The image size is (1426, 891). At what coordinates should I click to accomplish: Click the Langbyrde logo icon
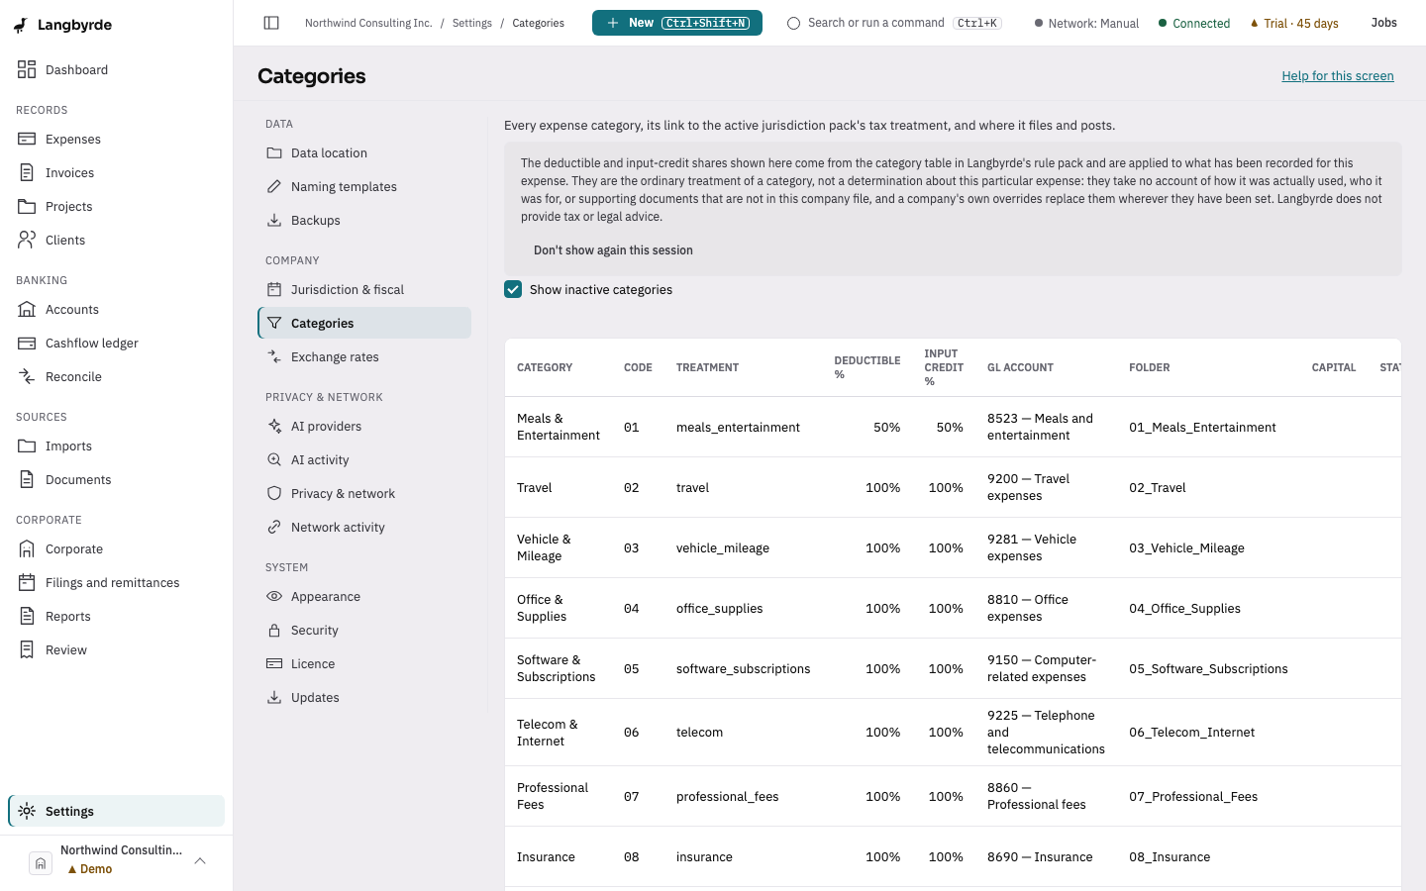coord(21,25)
